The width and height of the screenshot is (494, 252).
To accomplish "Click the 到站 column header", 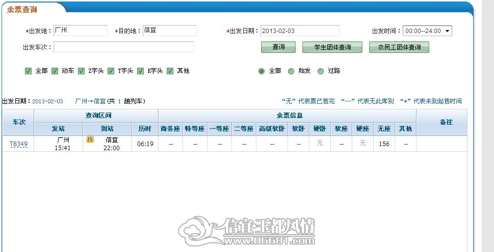I will click(x=108, y=129).
